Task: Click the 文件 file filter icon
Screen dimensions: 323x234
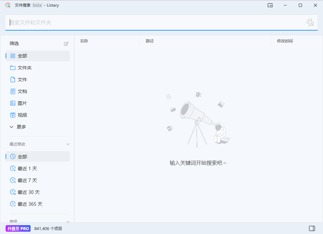Action: pos(12,79)
